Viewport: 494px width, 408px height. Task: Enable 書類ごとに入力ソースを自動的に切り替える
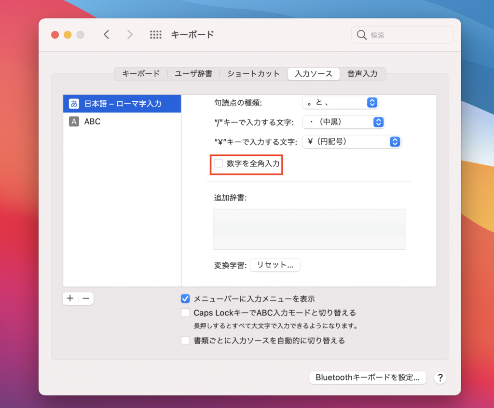(185, 340)
